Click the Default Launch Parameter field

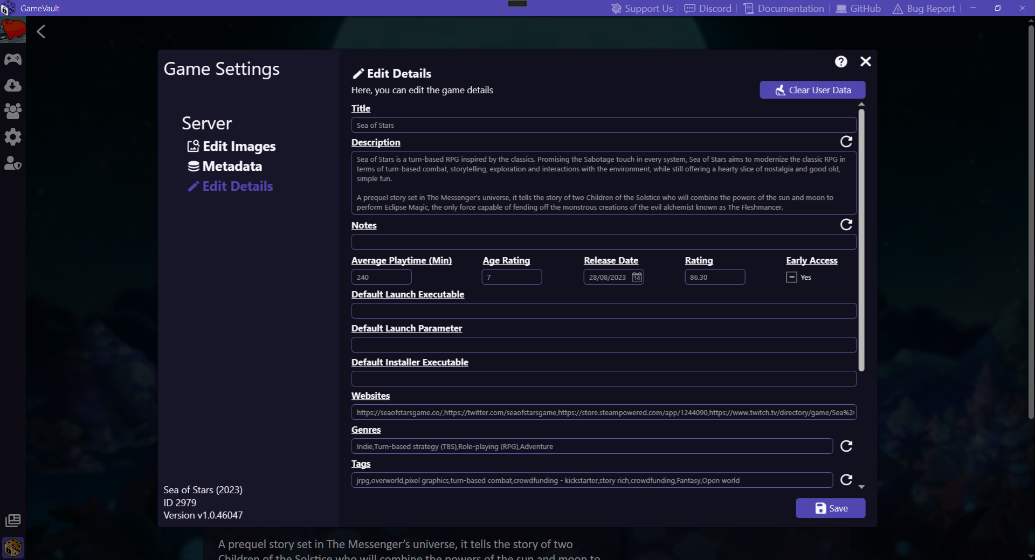click(604, 345)
